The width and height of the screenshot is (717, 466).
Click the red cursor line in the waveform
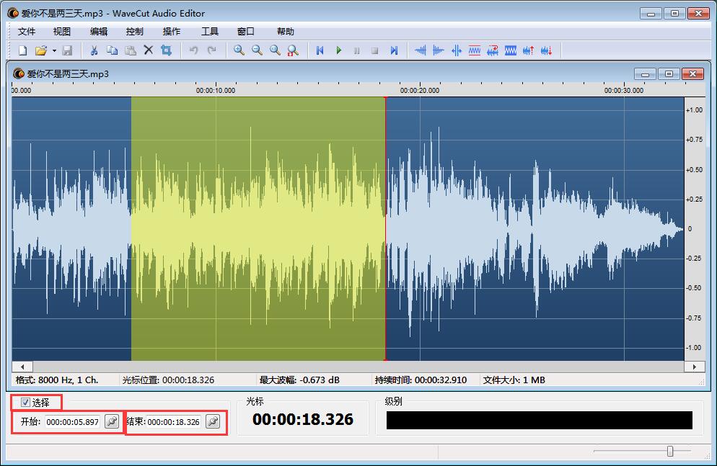[385, 228]
